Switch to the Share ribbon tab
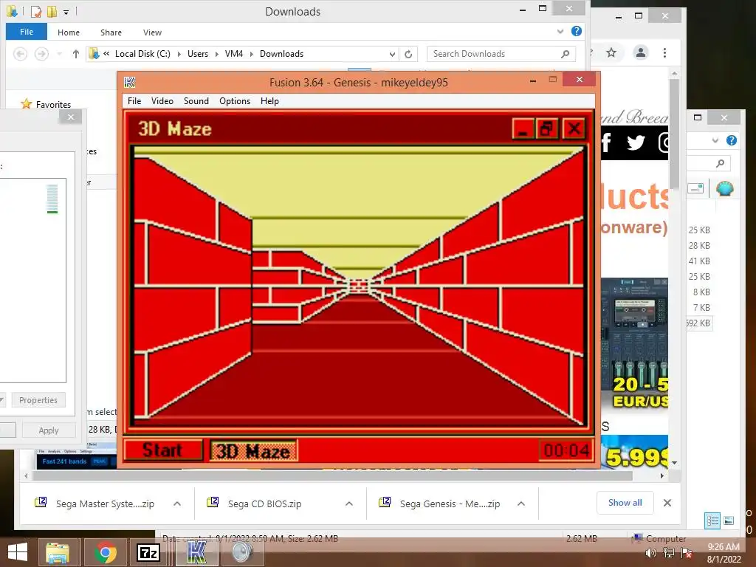The height and width of the screenshot is (567, 756). coord(111,32)
